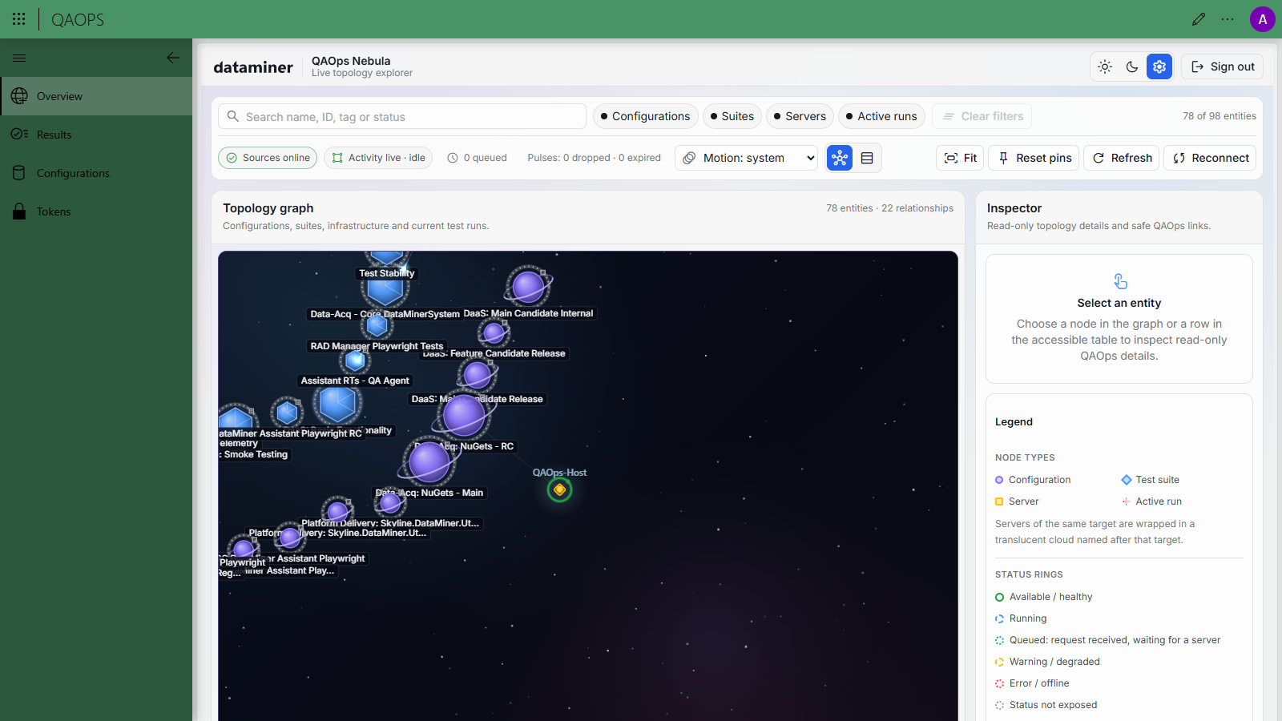Click the 78 entities · 22 relationships text
The width and height of the screenshot is (1282, 721).
pyautogui.click(x=890, y=208)
